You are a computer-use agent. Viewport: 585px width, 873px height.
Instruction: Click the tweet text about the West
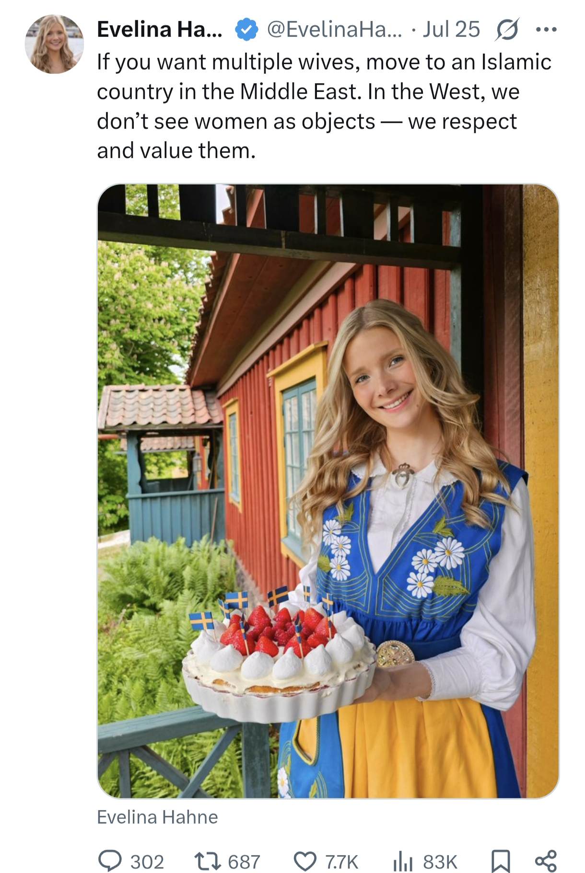(324, 106)
